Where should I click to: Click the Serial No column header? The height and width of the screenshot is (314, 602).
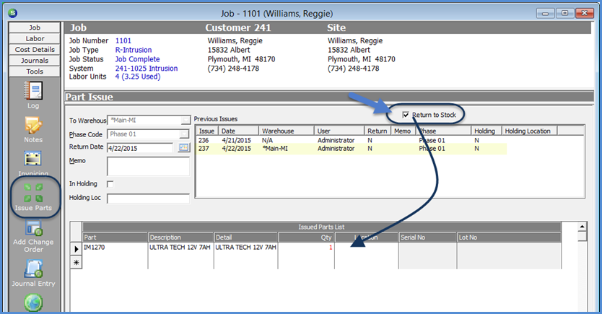pyautogui.click(x=427, y=237)
